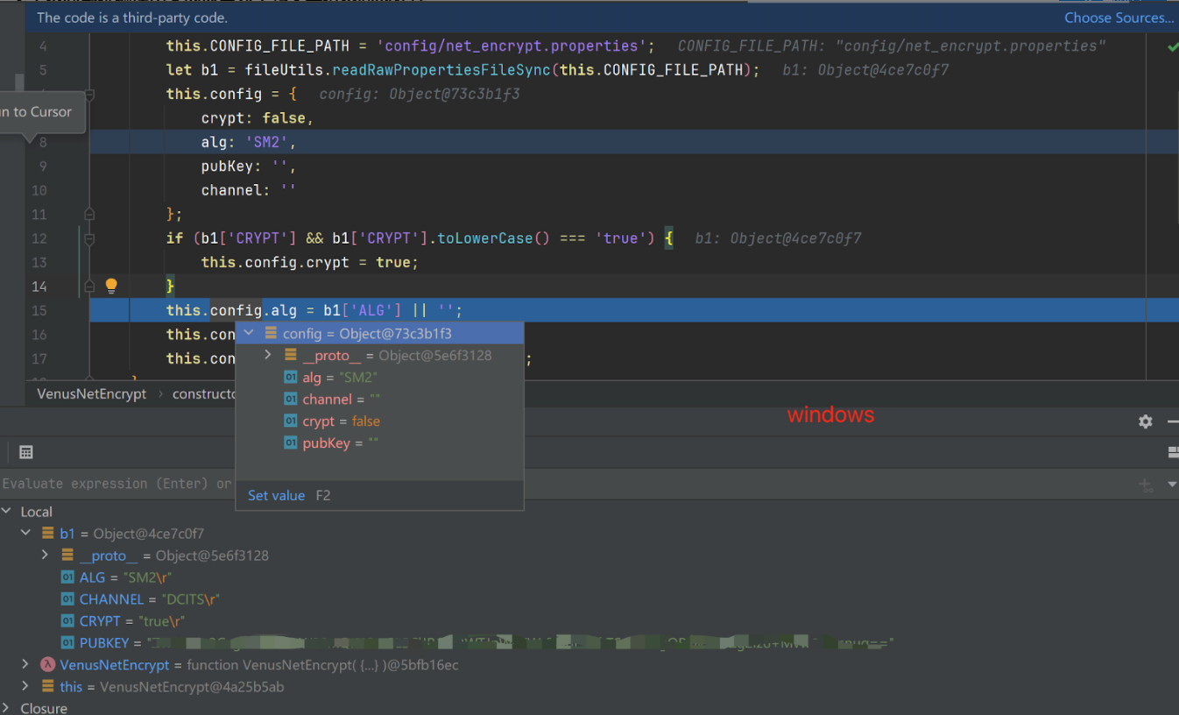Click field icon beside PUBKEY variable
Image resolution: width=1179 pixels, height=715 pixels.
[67, 643]
